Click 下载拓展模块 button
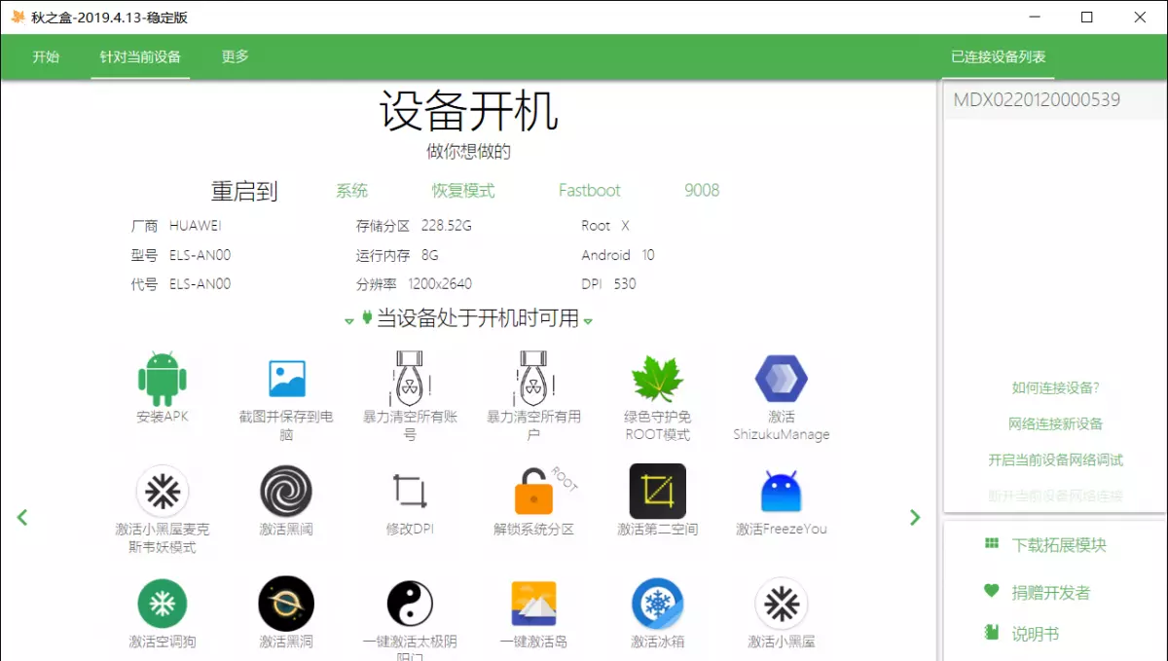 click(1045, 545)
